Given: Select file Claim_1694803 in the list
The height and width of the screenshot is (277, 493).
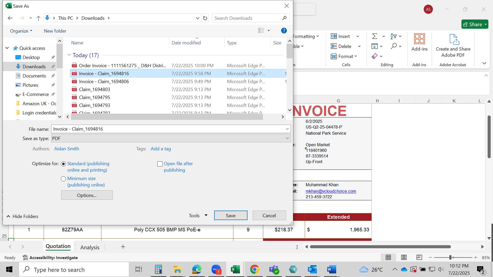Looking at the screenshot, I should click(94, 90).
